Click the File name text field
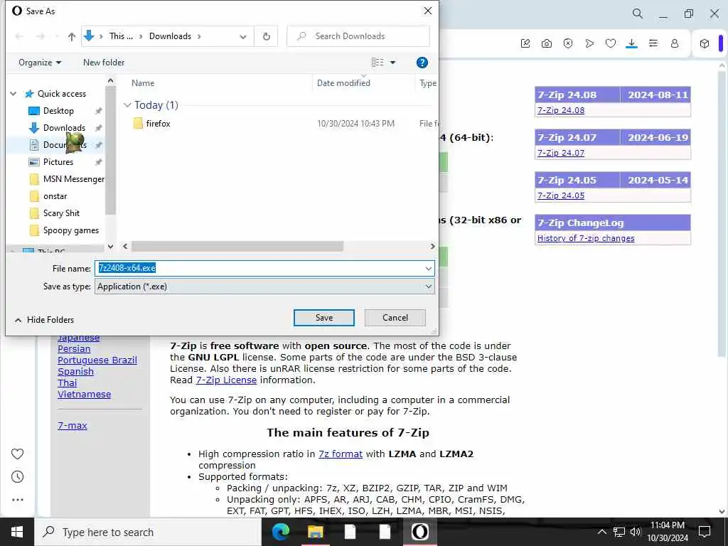Image resolution: width=728 pixels, height=546 pixels. (x=259, y=268)
